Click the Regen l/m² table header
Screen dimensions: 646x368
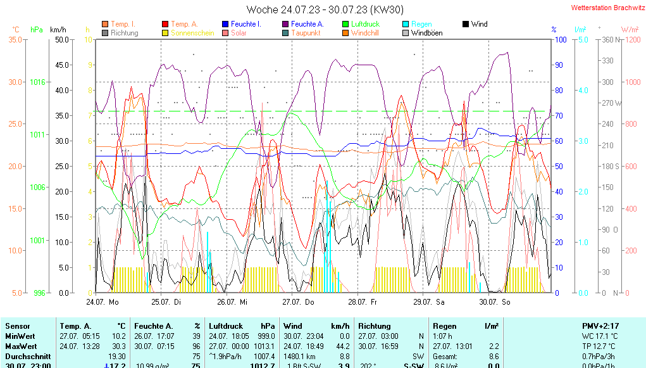(x=464, y=326)
